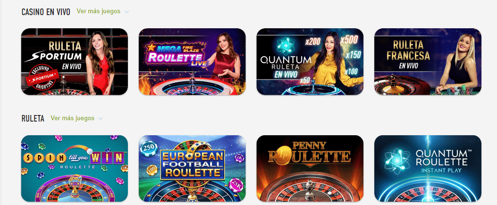Open Ruleta Sportium en vivo game
The width and height of the screenshot is (497, 205).
click(x=75, y=62)
